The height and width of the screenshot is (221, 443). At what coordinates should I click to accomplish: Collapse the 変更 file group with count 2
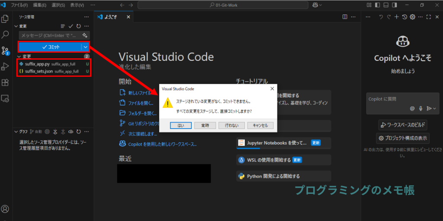tap(19, 57)
